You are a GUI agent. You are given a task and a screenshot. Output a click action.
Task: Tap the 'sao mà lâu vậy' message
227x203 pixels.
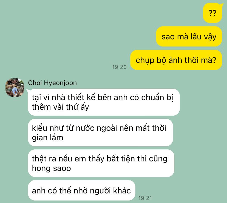point(189,36)
